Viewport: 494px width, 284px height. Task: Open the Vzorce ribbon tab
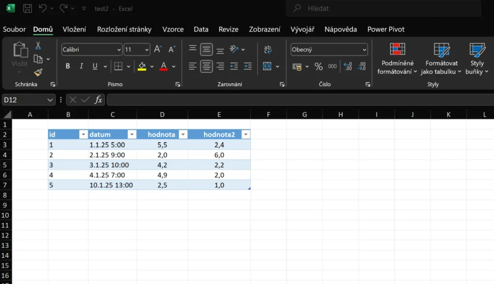coord(173,29)
